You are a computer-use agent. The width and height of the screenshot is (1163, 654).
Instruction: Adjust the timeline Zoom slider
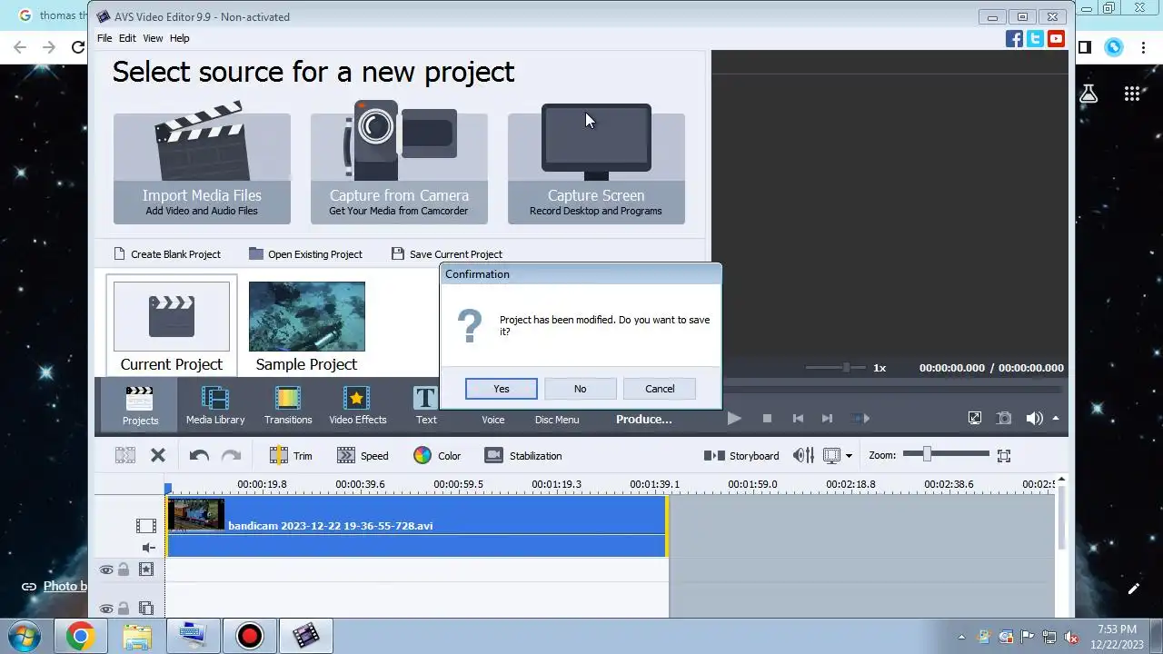point(946,454)
